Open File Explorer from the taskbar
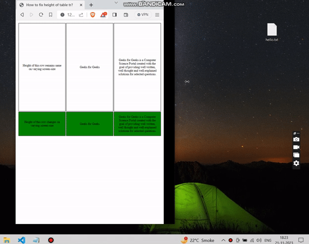Viewport: 309px width, 244px height. coord(7,240)
